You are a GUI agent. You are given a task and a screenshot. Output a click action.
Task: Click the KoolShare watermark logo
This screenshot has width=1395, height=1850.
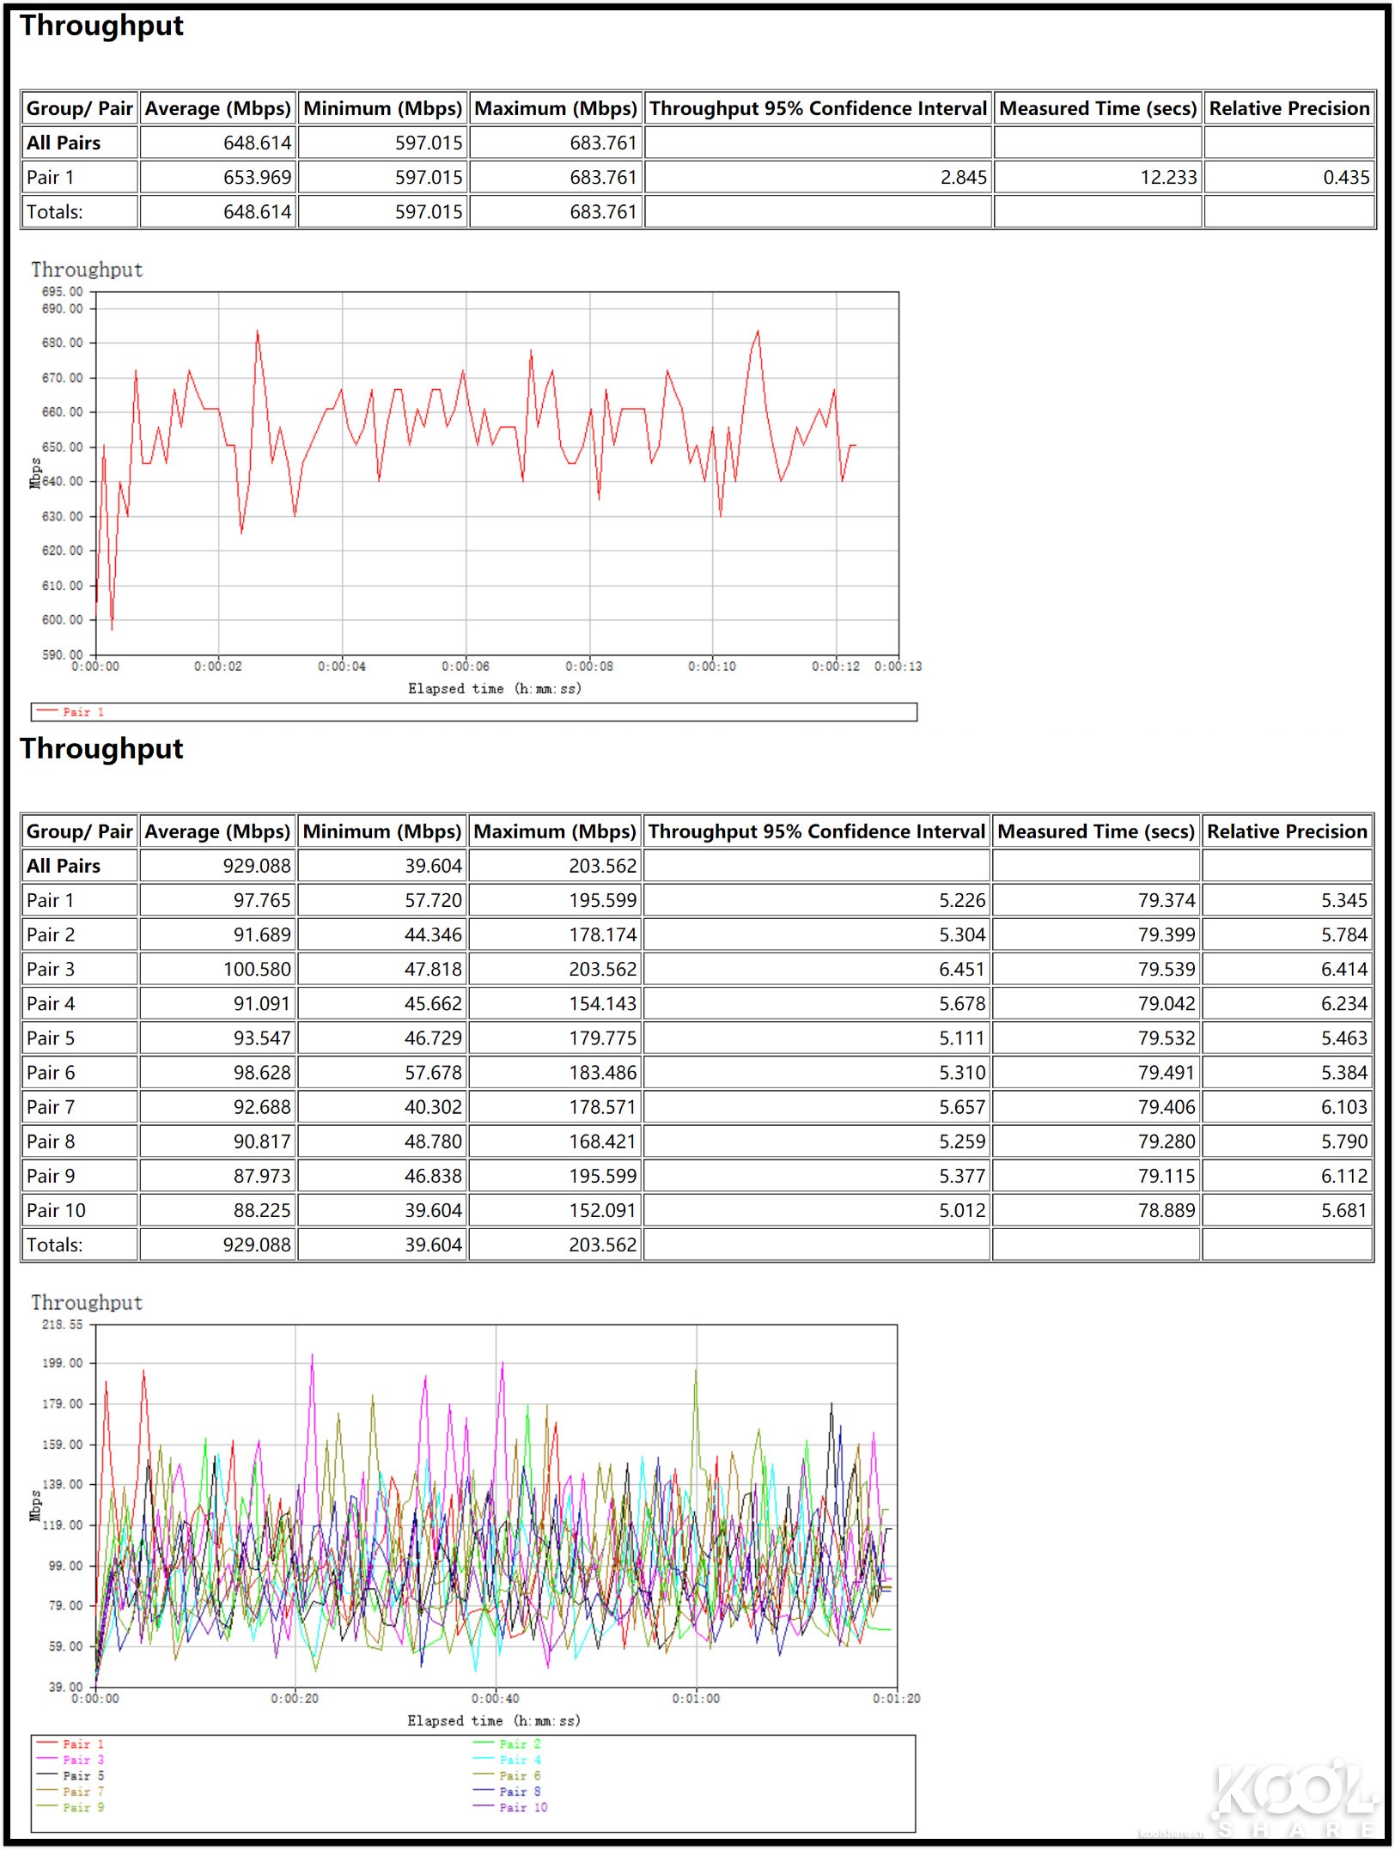pos(1297,1799)
